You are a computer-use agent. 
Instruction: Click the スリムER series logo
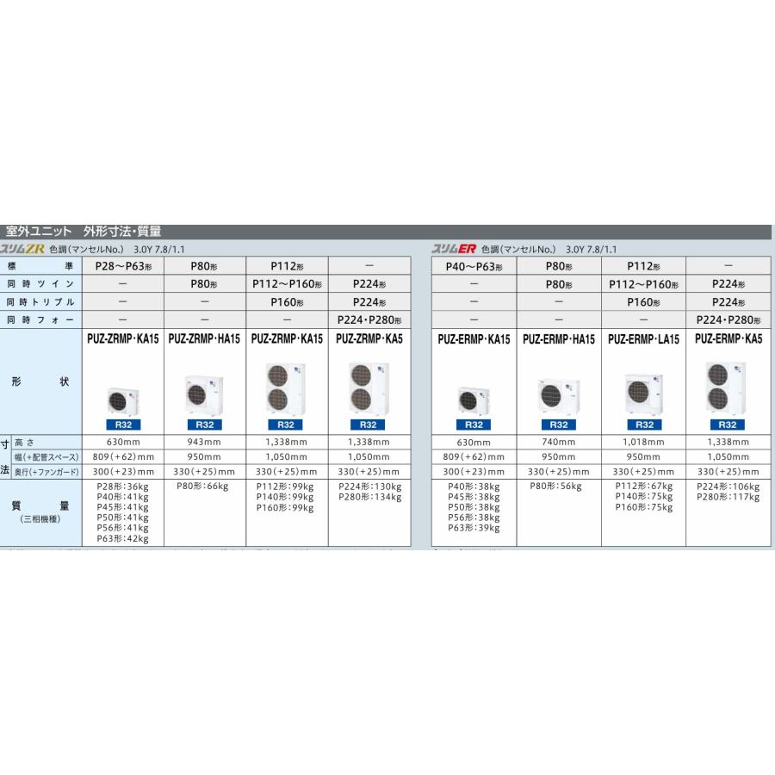(x=454, y=249)
